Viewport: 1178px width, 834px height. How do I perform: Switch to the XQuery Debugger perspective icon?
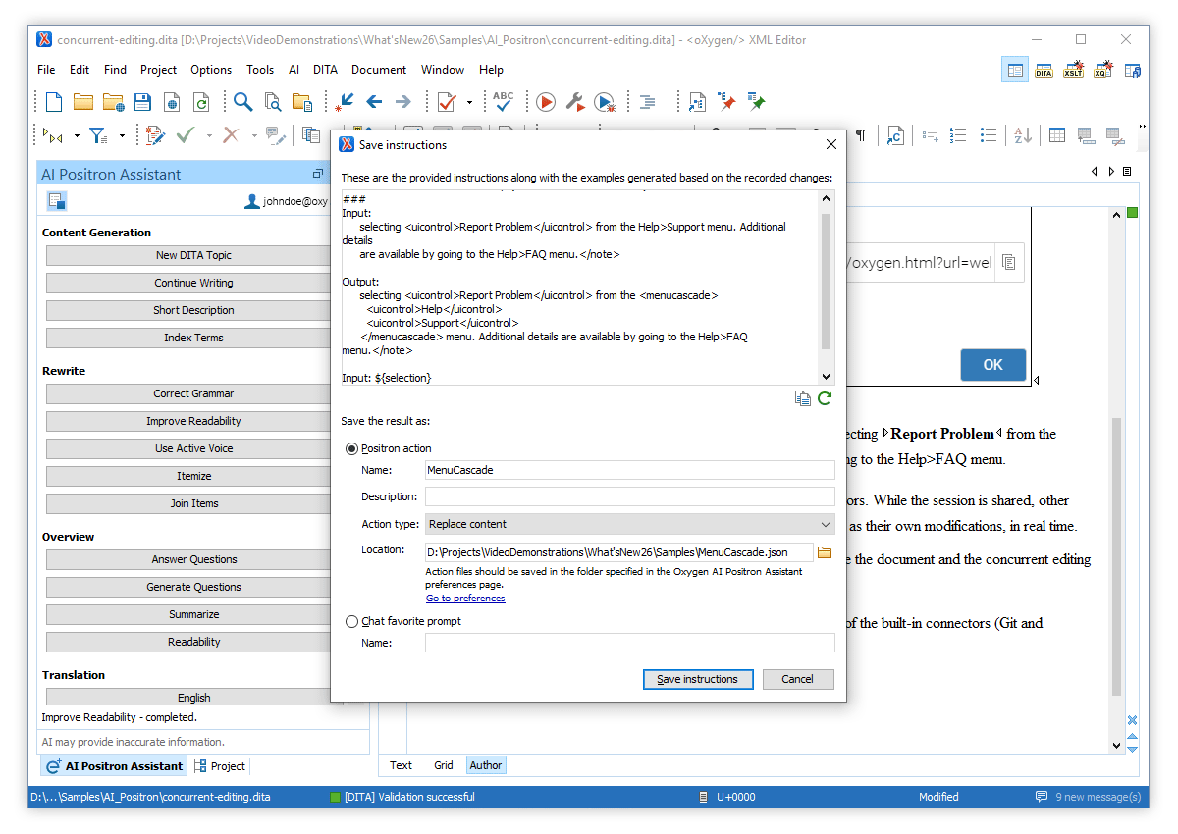click(x=1102, y=70)
